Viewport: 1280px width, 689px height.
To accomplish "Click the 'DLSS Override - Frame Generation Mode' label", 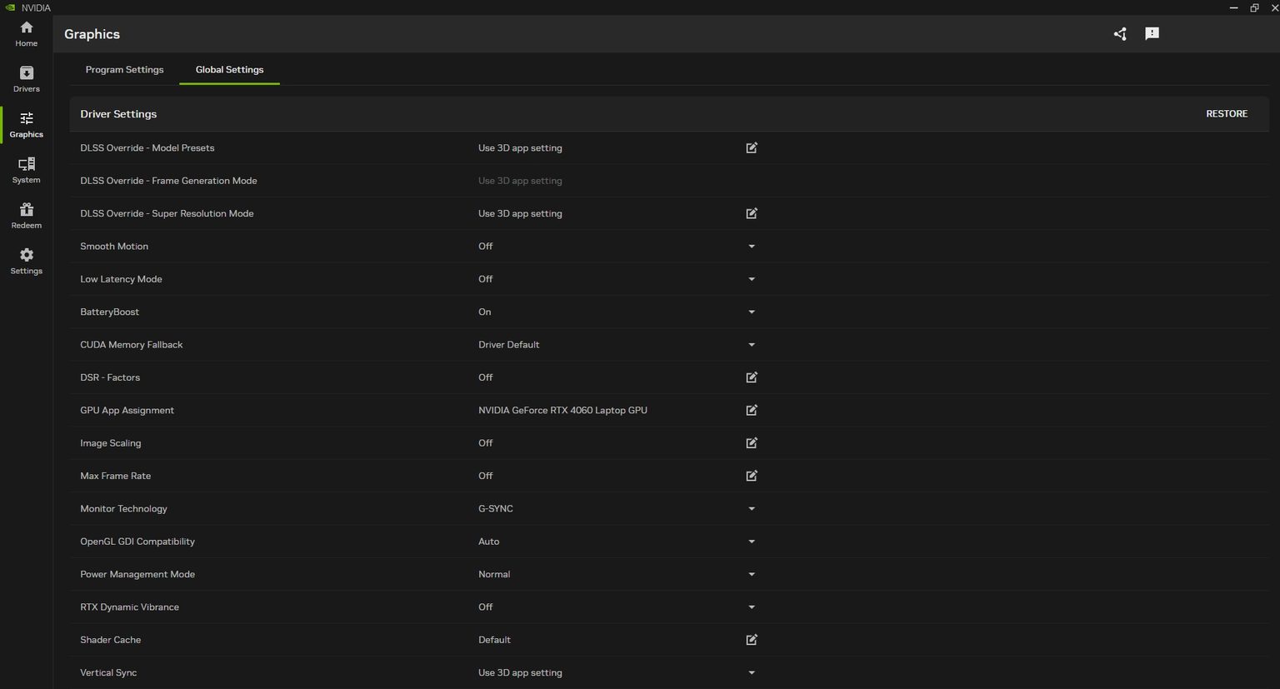I will click(168, 181).
